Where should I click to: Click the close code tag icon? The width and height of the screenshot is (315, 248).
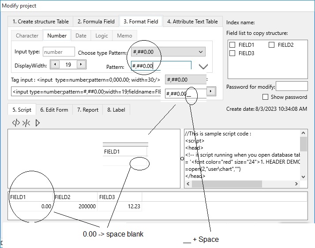(x=26, y=123)
